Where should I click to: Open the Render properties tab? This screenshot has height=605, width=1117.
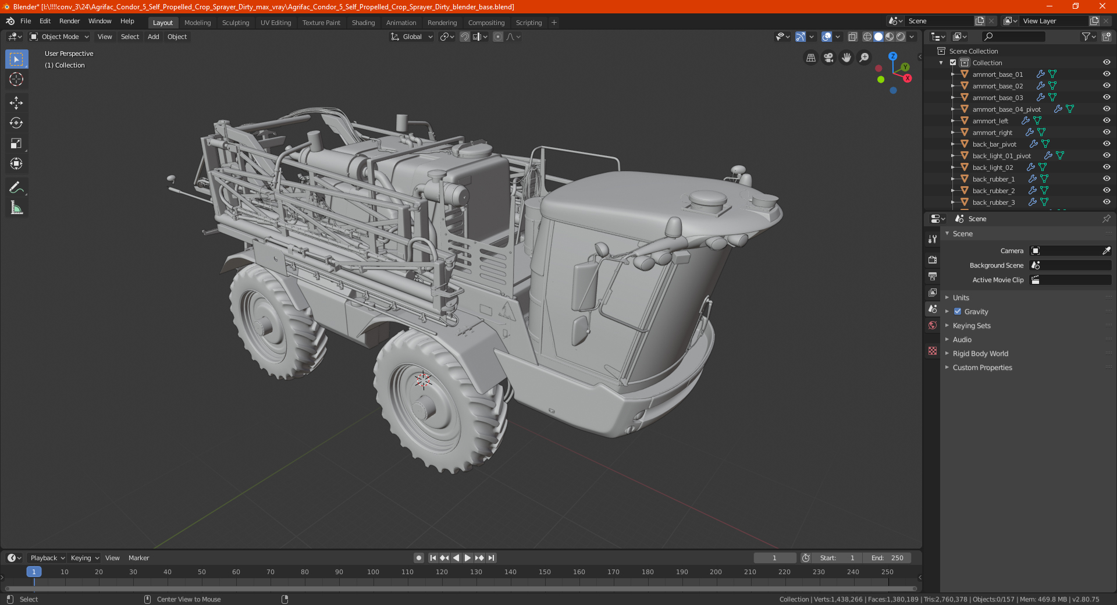point(933,259)
